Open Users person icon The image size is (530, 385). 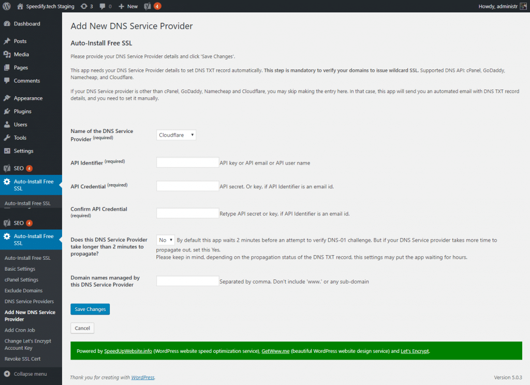pos(7,124)
